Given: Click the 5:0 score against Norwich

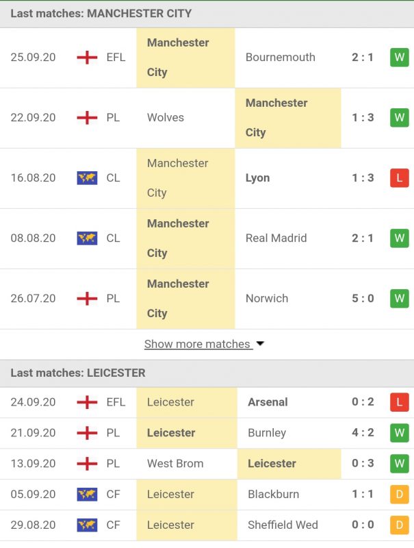Looking at the screenshot, I should click(x=363, y=299).
